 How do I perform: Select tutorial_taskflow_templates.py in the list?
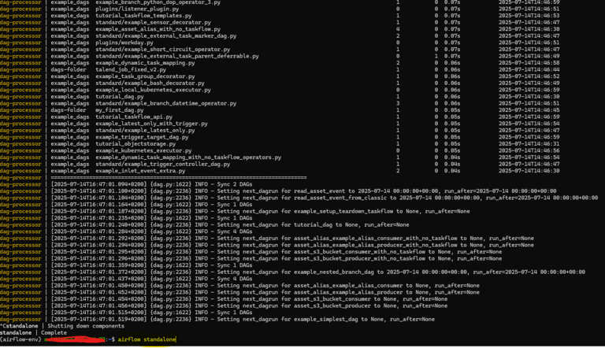(143, 16)
